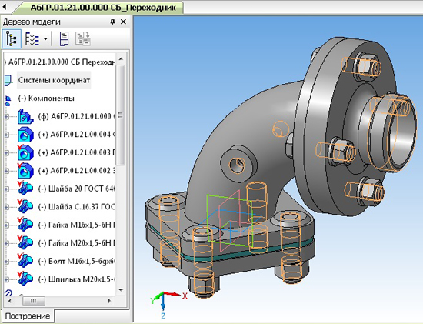
Task: Click the document composition sheet icon
Action: tap(64, 39)
